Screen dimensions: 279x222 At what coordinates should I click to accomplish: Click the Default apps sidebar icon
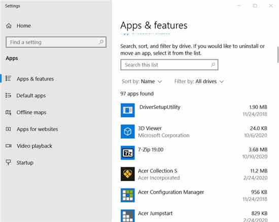[x=8, y=95]
